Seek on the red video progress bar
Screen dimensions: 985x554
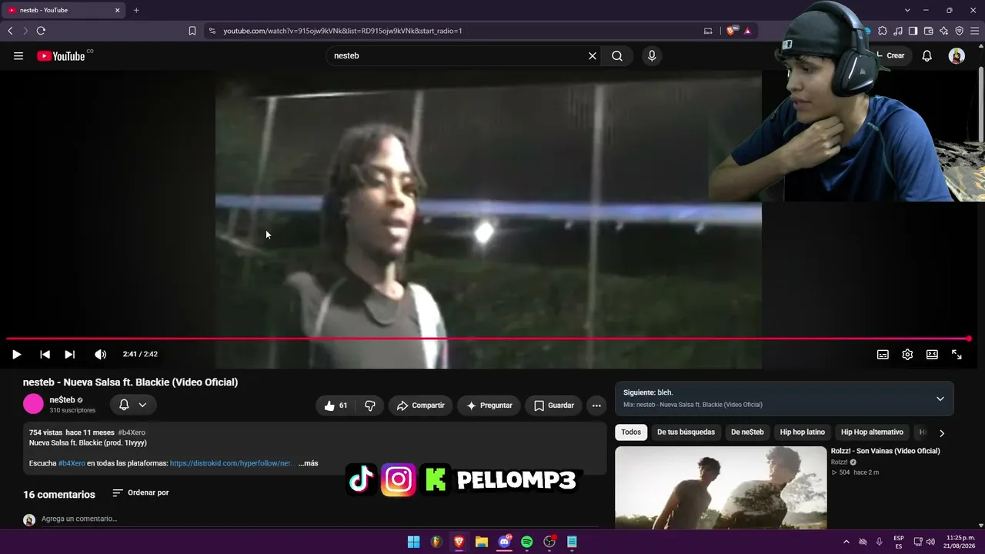pos(488,339)
